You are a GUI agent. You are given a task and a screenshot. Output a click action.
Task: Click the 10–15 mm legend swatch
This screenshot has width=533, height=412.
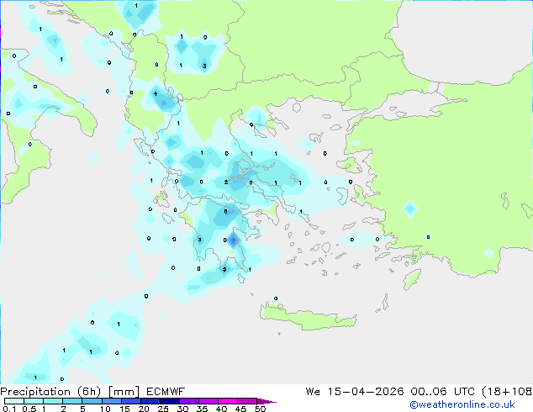111,401
